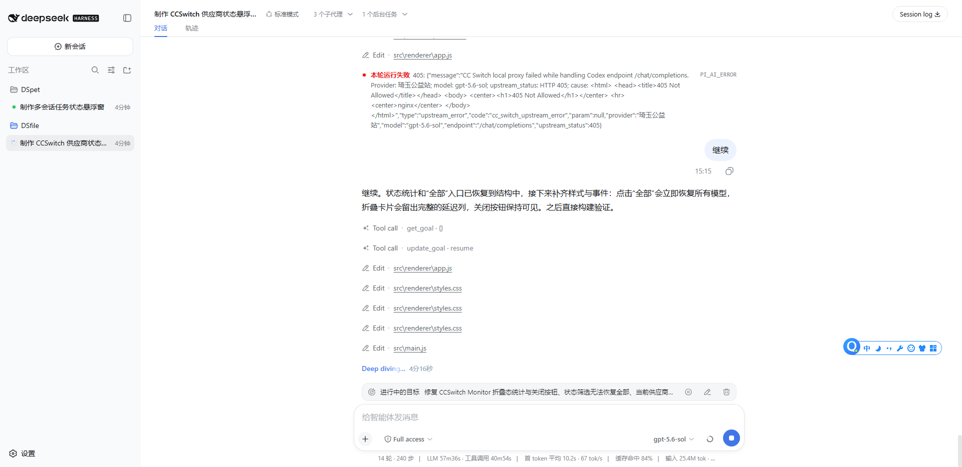Click the context usage ring indicator
962x467 pixels.
[710, 439]
